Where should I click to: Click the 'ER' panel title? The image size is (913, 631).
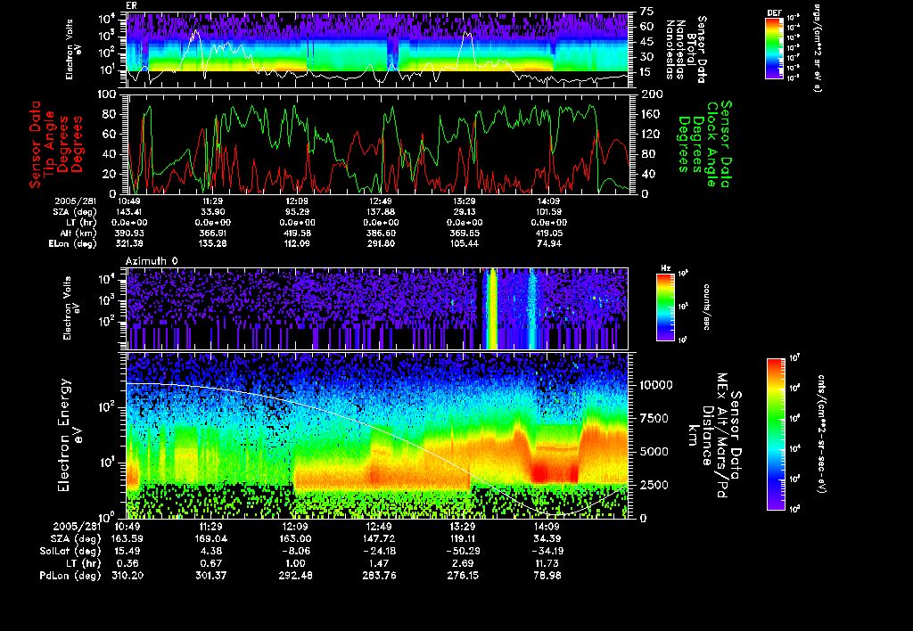pyautogui.click(x=131, y=6)
